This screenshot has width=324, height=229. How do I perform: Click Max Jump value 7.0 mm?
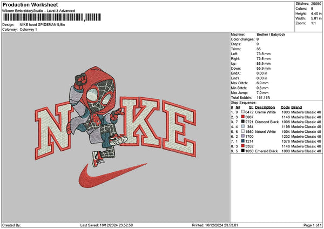[x=262, y=93]
